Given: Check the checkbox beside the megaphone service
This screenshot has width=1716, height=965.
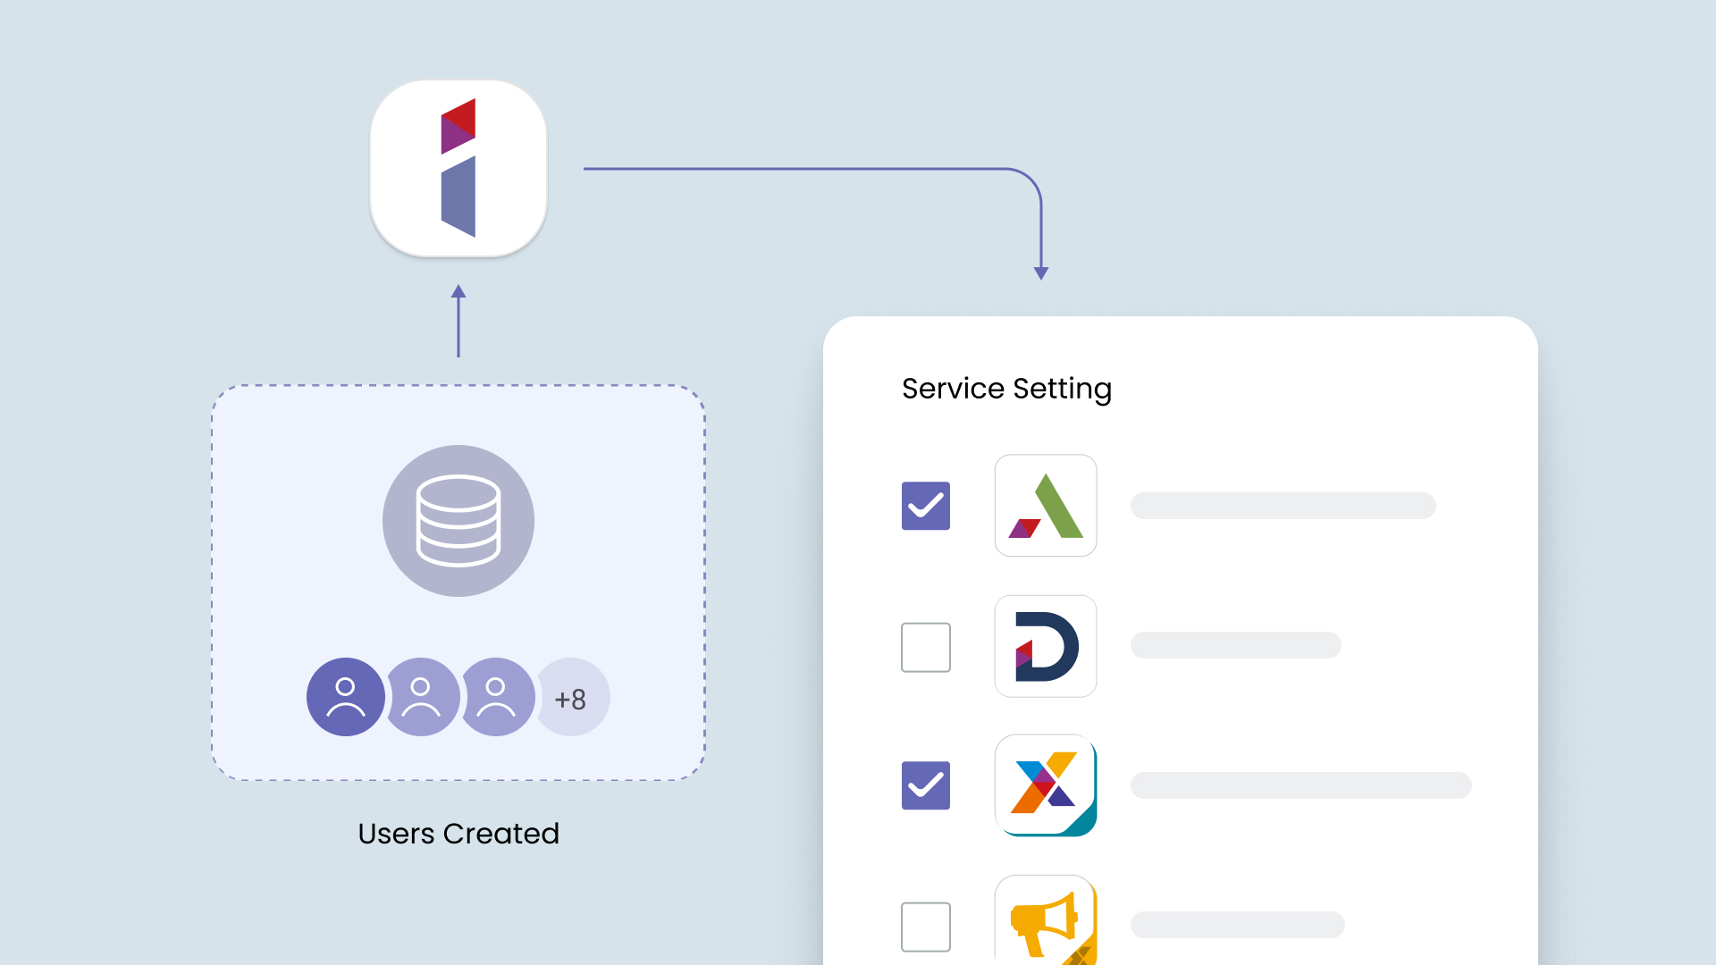Looking at the screenshot, I should coord(926,927).
